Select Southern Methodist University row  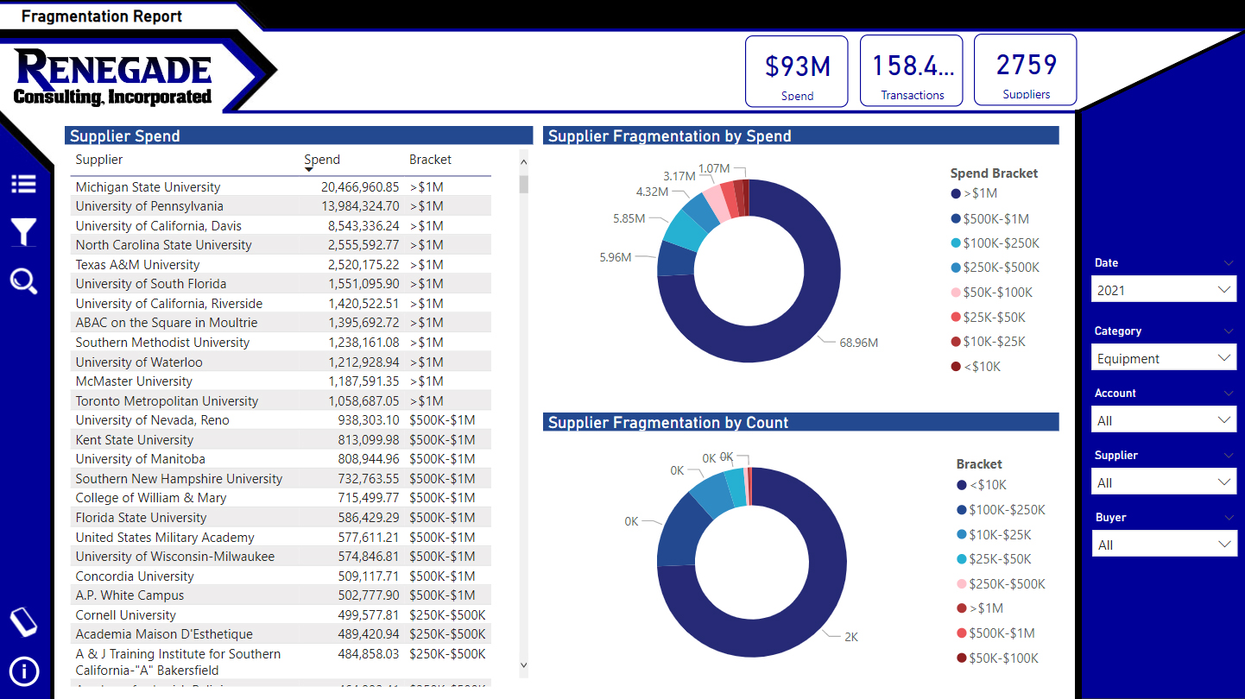tap(281, 342)
